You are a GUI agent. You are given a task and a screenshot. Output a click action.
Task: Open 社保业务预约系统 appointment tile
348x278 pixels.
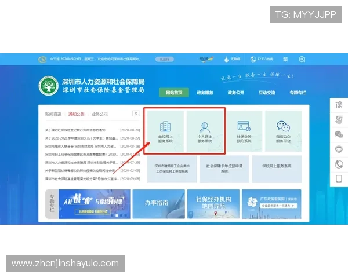(244, 131)
